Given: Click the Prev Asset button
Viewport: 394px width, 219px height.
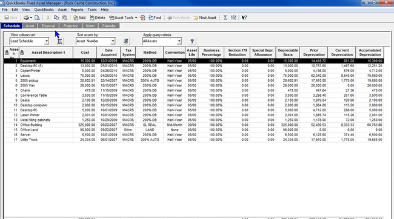Looking at the screenshot, I should point(179,18).
